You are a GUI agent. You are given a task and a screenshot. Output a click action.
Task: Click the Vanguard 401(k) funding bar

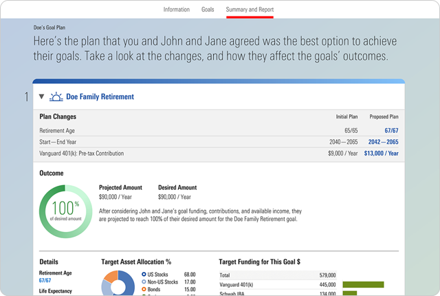click(363, 284)
